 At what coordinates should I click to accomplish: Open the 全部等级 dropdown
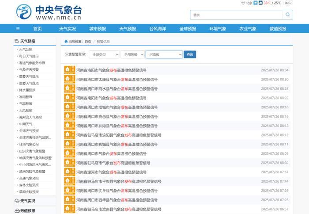coord(132,54)
